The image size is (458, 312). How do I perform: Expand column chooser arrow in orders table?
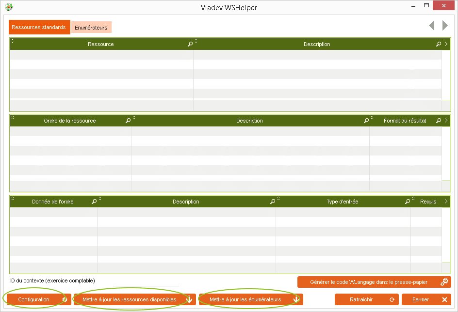(x=446, y=121)
